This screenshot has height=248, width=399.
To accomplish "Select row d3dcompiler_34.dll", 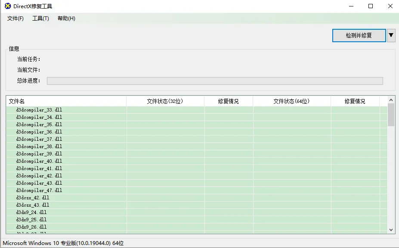I will tap(197, 117).
